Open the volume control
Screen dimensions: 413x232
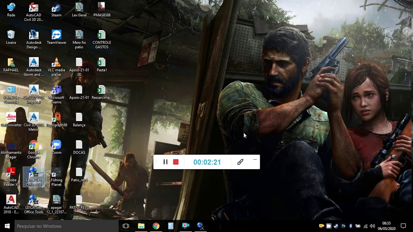pyautogui.click(x=373, y=226)
